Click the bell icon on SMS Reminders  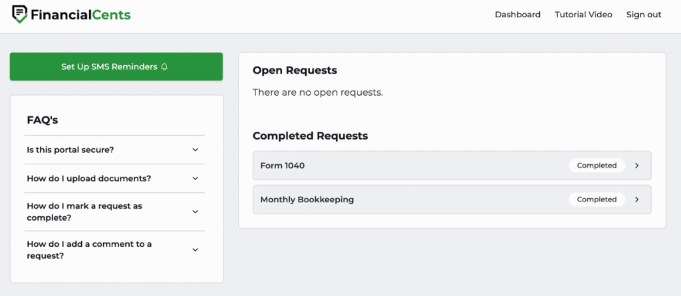tap(164, 67)
